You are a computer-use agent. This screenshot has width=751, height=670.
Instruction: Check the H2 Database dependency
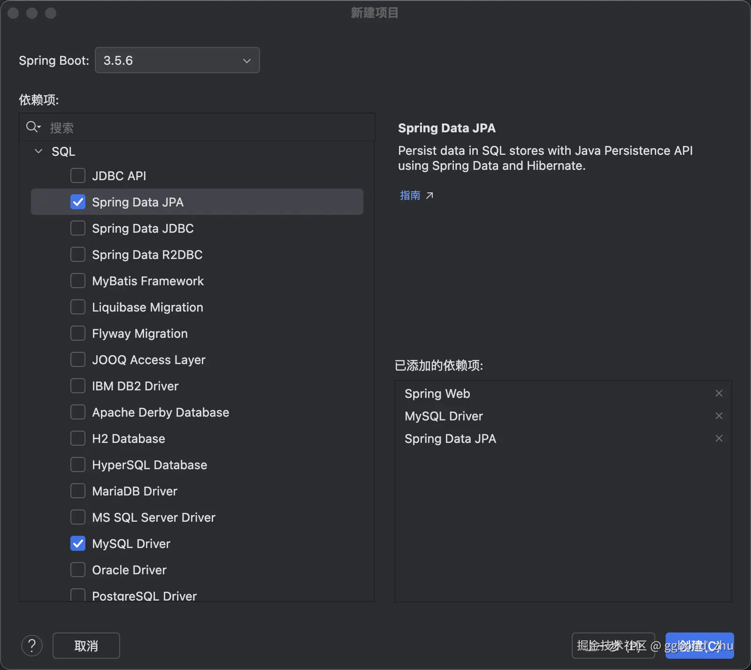click(x=78, y=439)
